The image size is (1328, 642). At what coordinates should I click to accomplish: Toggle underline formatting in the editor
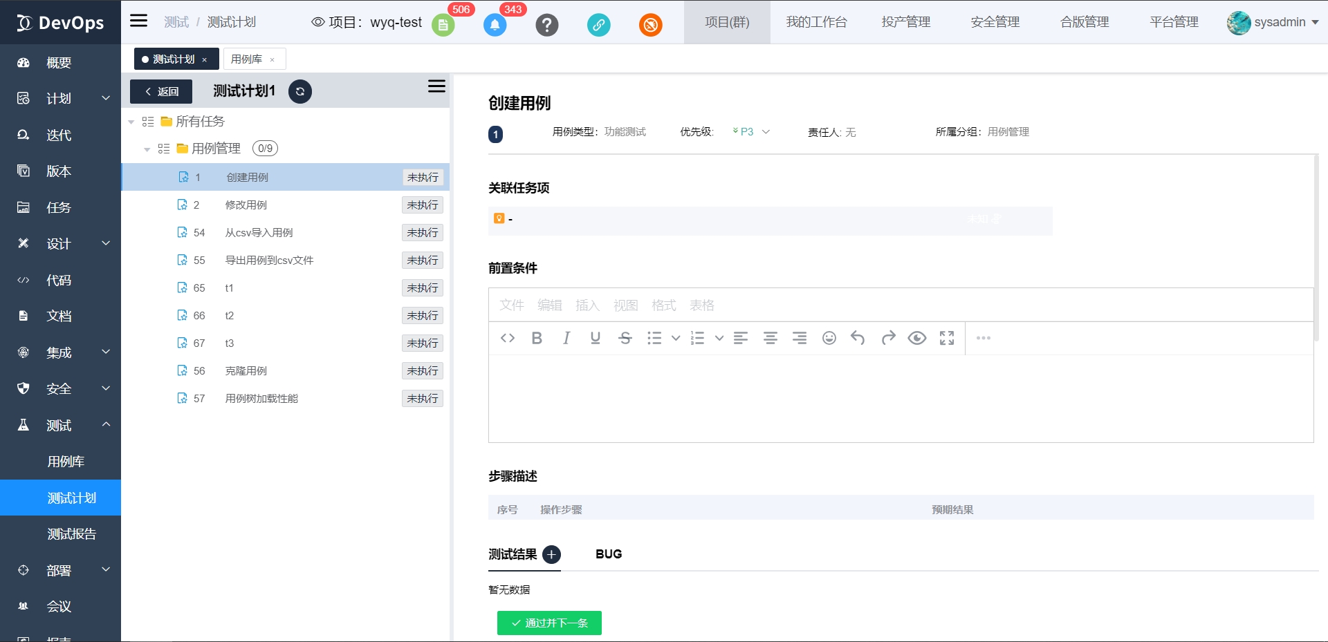tap(595, 338)
